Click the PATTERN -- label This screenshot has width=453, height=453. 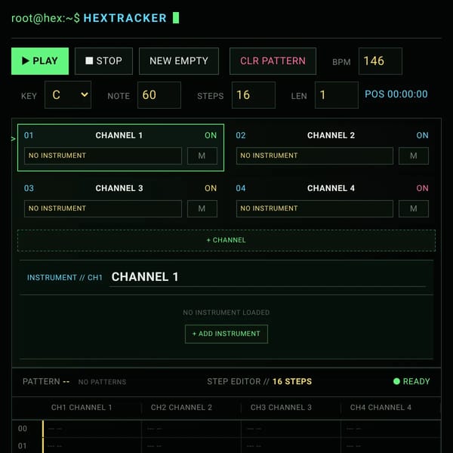[46, 381]
